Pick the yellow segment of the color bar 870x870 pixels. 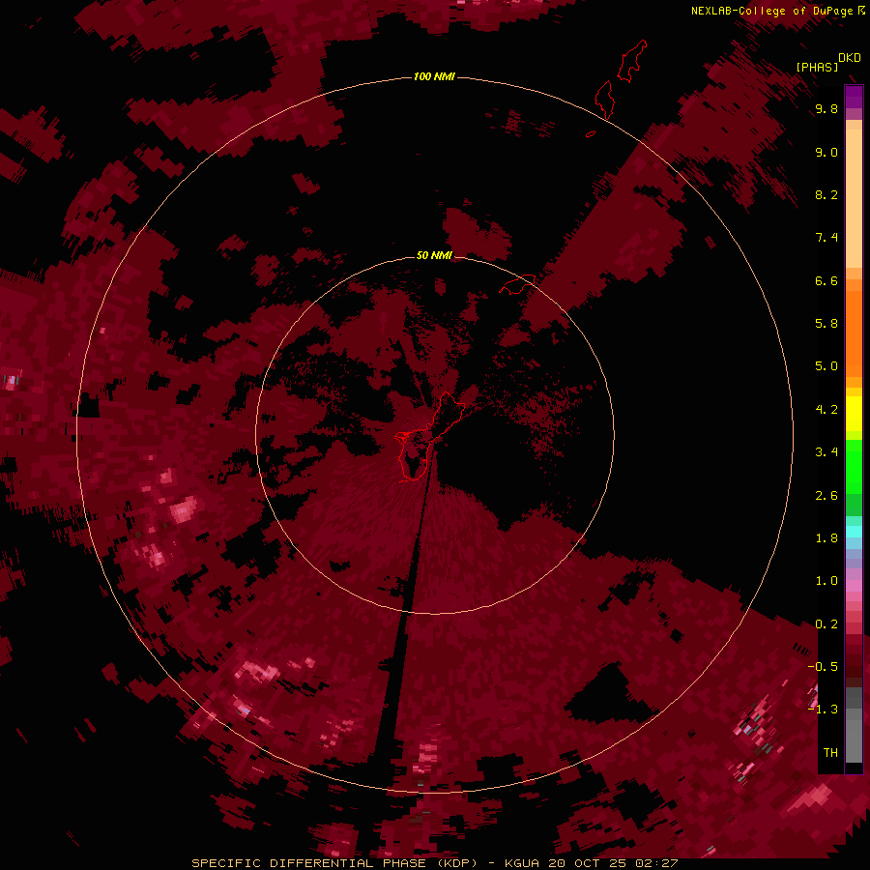854,414
